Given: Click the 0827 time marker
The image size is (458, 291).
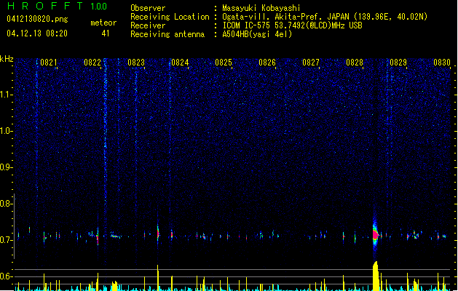Looking at the screenshot, I should [x=311, y=63].
